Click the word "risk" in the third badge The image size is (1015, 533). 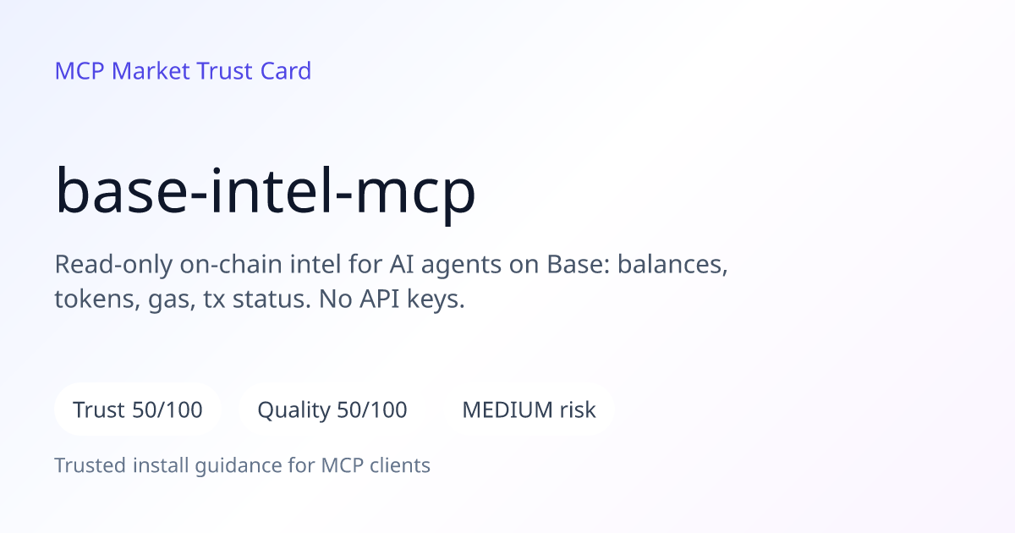(578, 410)
